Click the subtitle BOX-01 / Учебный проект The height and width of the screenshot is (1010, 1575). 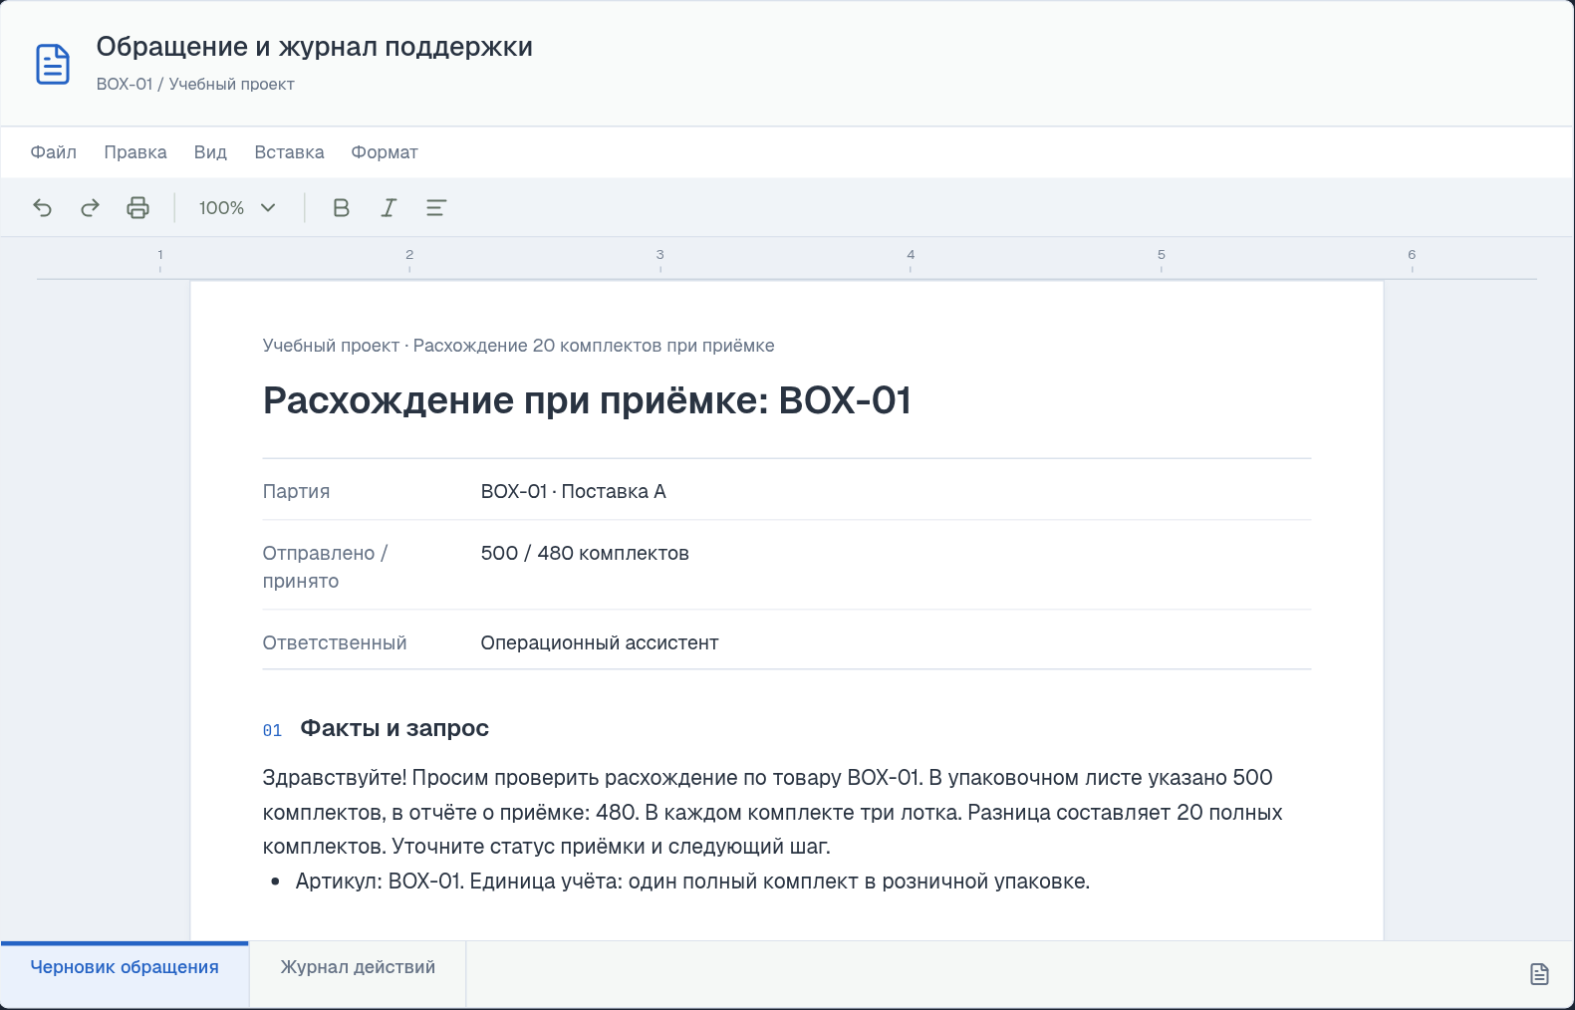(x=195, y=84)
